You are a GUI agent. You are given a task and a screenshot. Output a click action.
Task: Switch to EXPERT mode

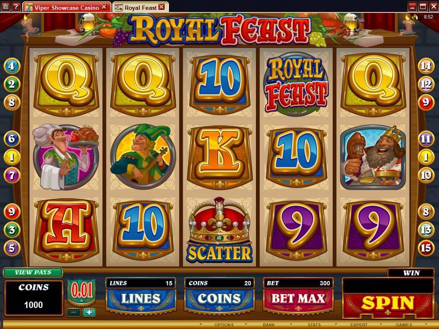pyautogui.click(x=359, y=325)
